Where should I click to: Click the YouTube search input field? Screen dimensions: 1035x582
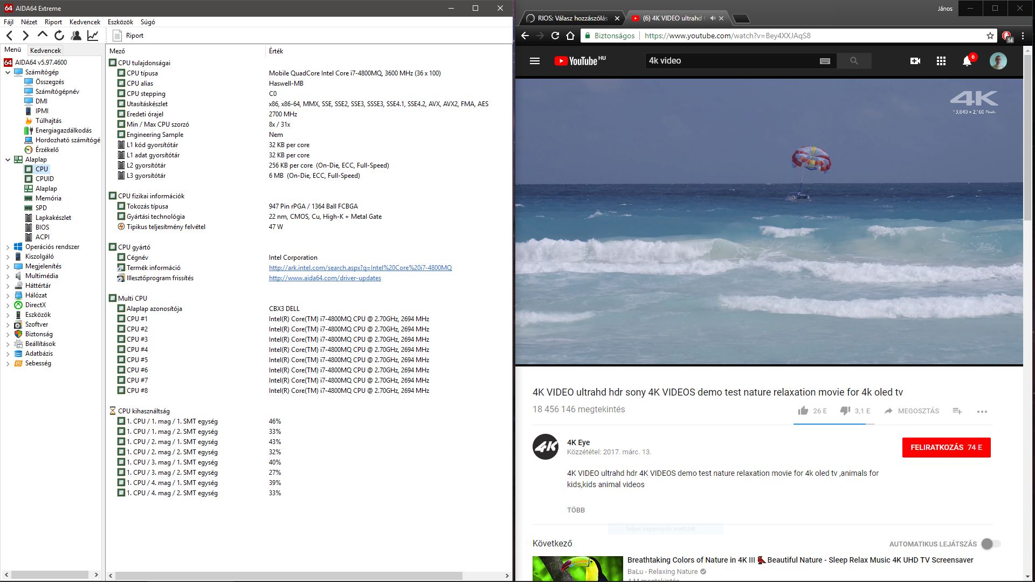(730, 61)
